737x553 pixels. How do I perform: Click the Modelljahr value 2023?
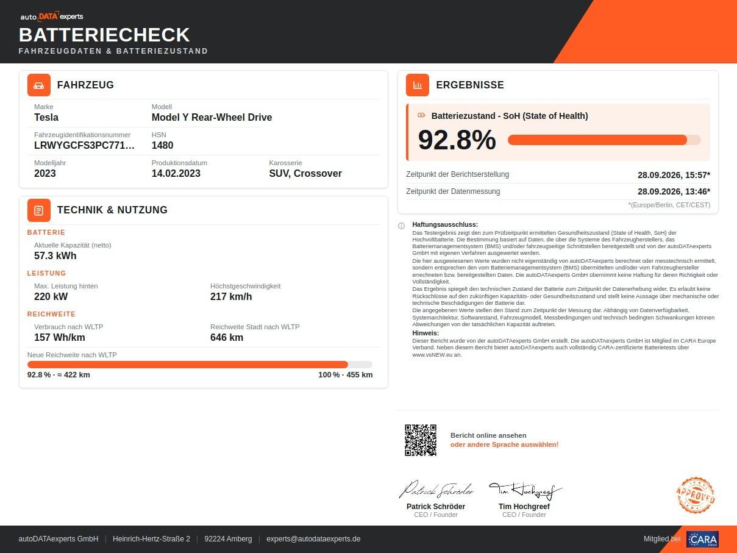click(x=45, y=173)
